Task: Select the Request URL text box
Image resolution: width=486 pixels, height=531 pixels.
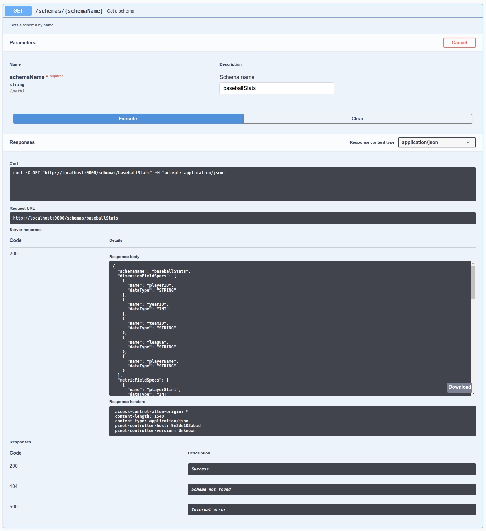Action: click(x=242, y=218)
